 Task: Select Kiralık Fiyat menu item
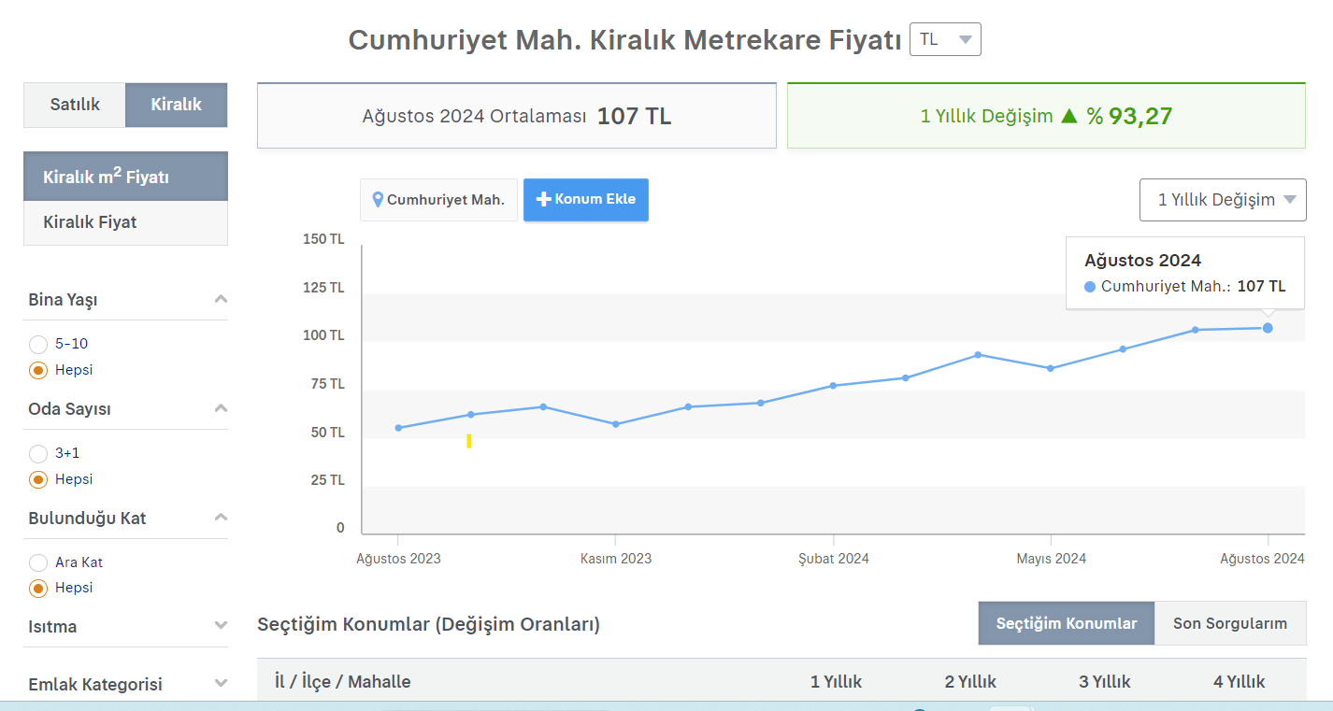tap(125, 222)
